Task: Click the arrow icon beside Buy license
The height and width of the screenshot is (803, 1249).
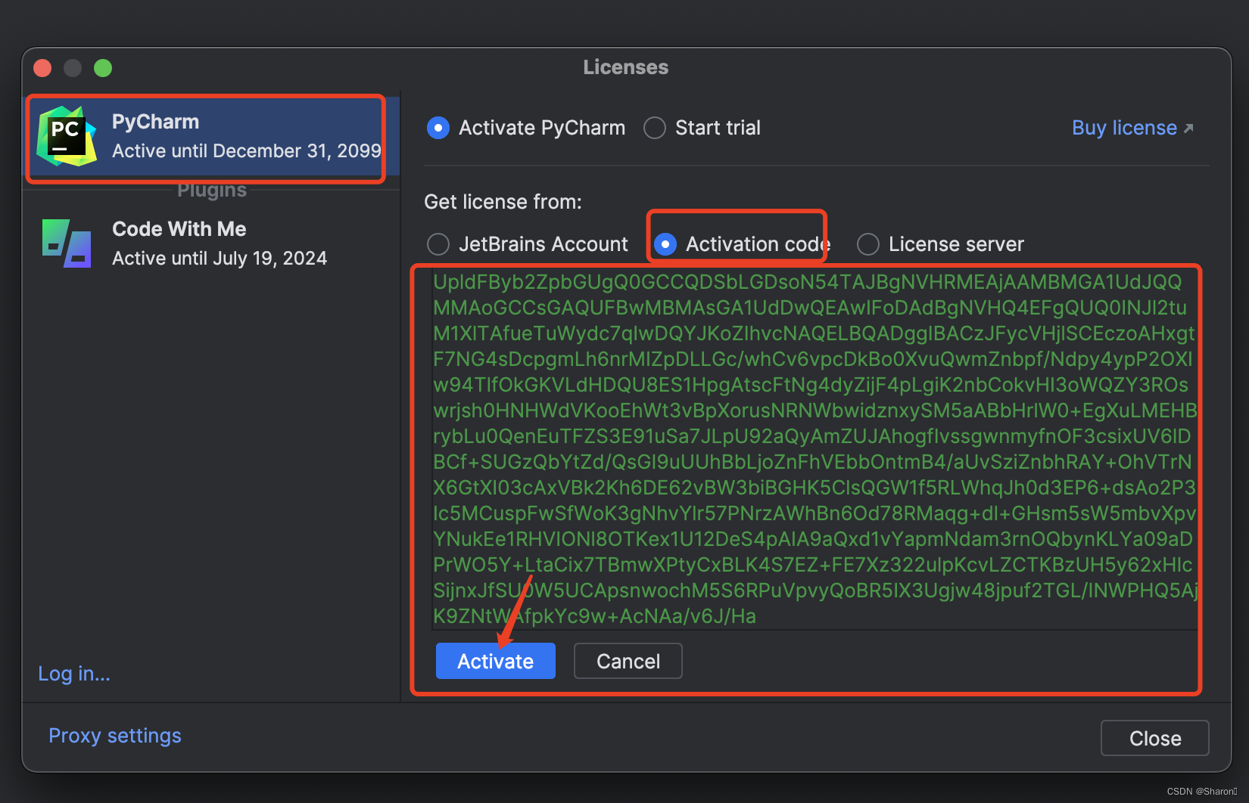Action: (1188, 129)
